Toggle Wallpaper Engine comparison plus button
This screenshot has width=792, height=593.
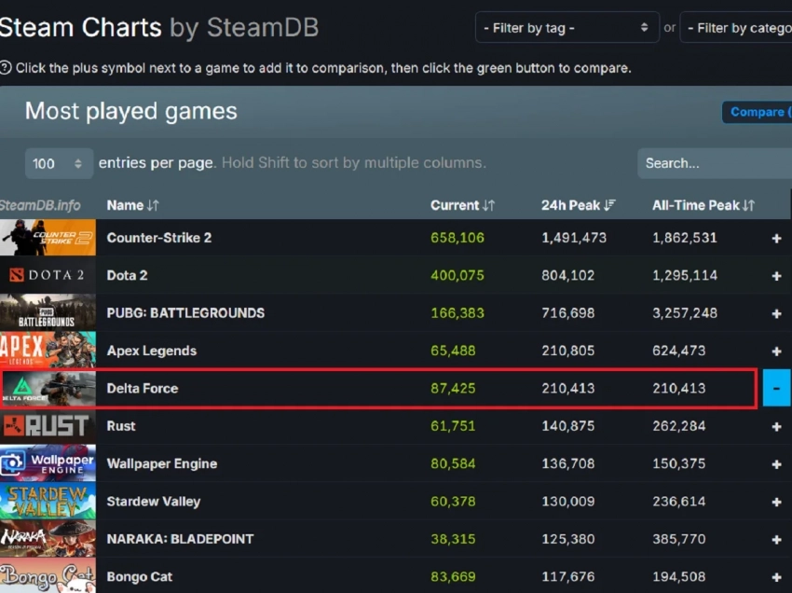(x=776, y=464)
